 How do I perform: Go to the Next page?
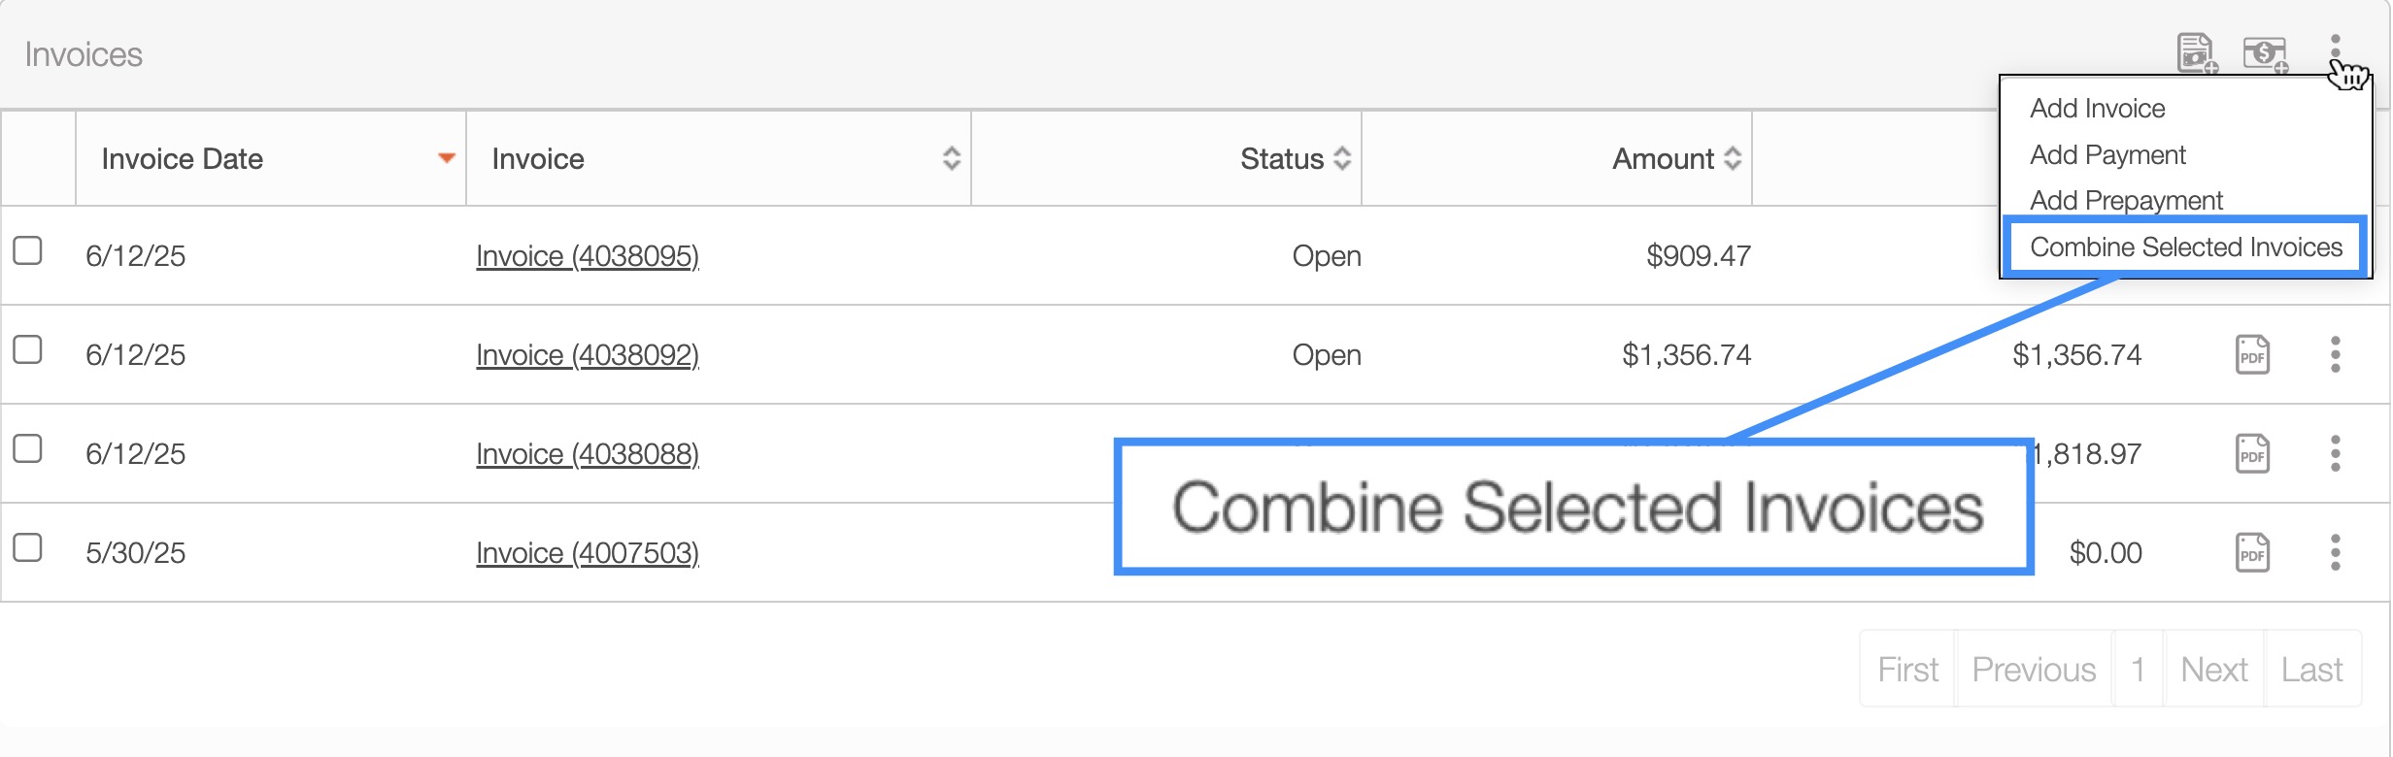pos(2213,670)
